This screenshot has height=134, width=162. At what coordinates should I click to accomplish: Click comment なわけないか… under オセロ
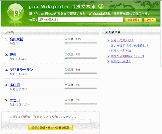(x=20, y=104)
